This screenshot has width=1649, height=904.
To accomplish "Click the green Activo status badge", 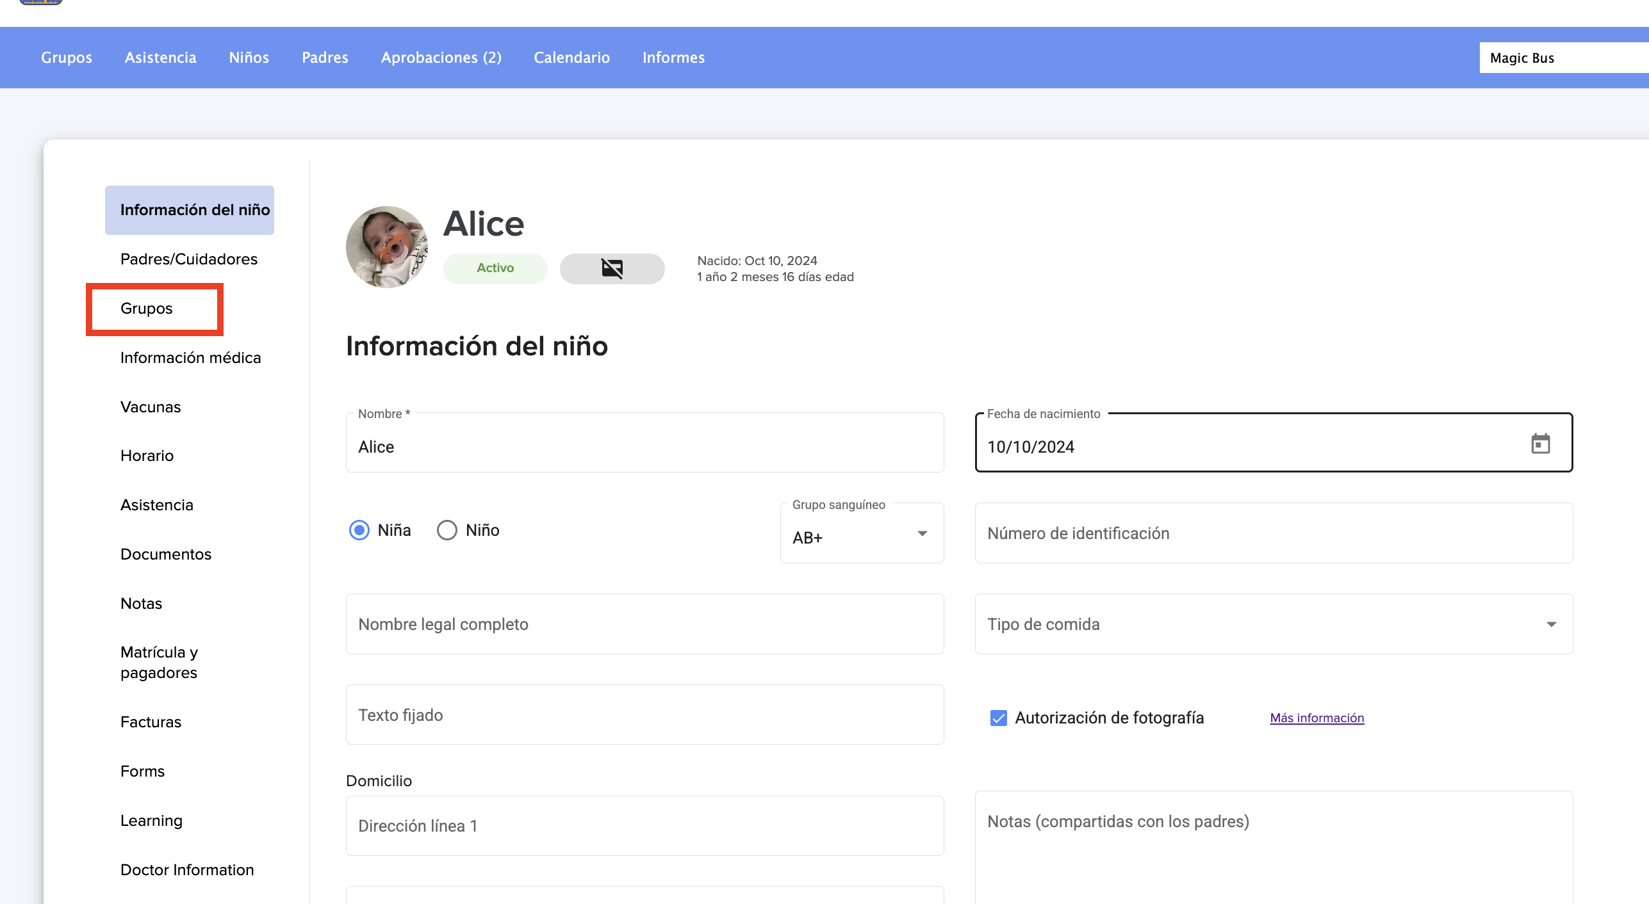I will (x=495, y=268).
